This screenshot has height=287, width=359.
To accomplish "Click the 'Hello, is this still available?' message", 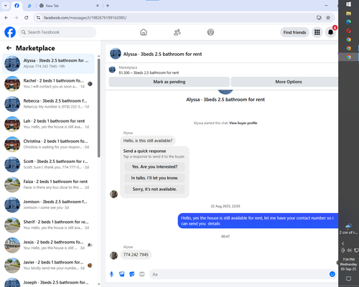I will click(148, 141).
